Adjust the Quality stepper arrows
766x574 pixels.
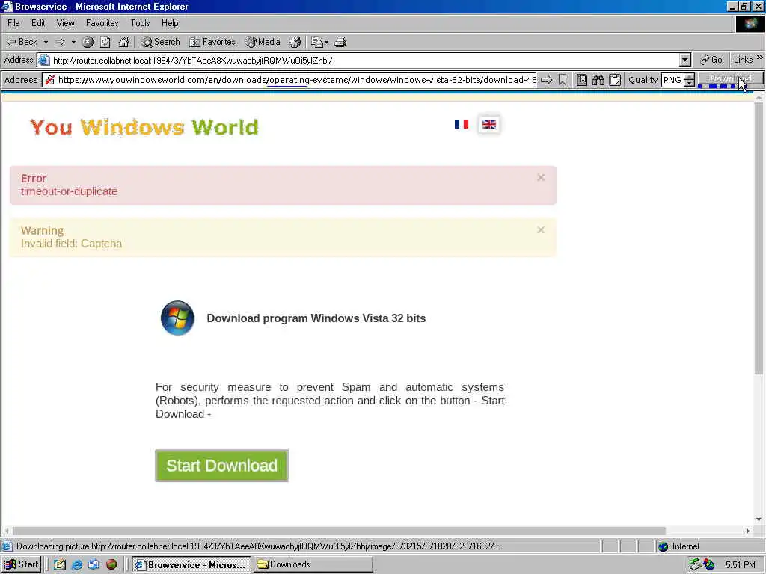[689, 80]
